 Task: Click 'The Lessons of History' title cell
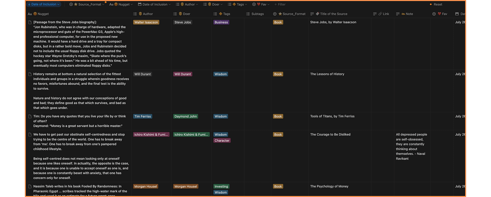point(327,74)
